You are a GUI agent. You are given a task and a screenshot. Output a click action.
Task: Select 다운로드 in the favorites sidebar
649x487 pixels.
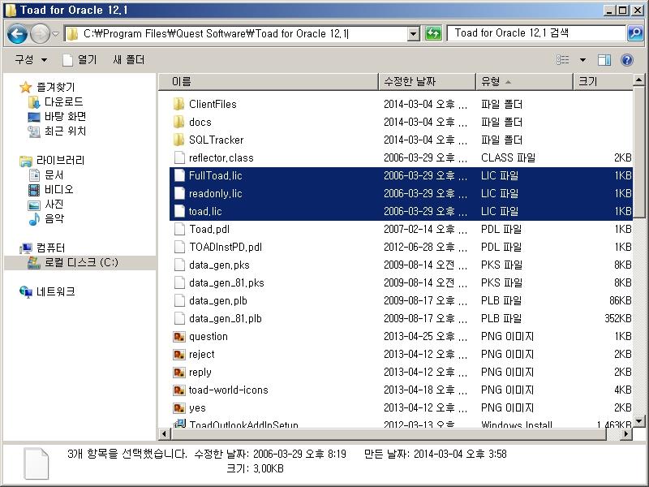click(63, 101)
